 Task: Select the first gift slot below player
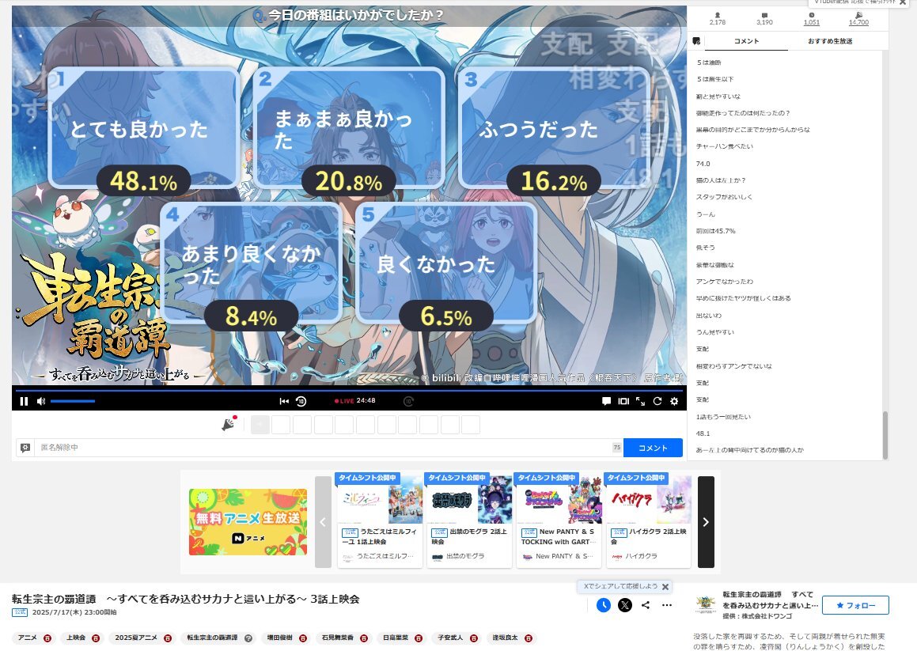pyautogui.click(x=260, y=425)
